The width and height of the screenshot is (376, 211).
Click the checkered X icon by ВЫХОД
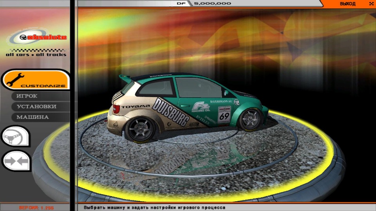(371, 4)
